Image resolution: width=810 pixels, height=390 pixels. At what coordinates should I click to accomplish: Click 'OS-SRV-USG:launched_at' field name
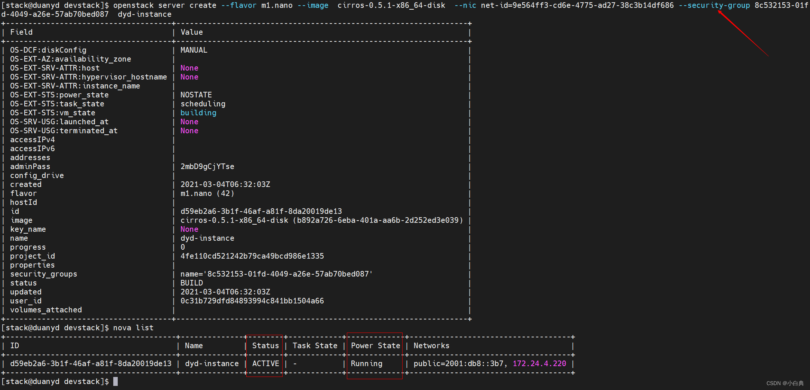pos(59,122)
